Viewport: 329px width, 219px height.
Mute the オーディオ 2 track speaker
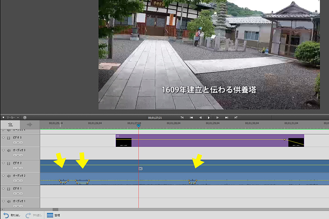9,176
